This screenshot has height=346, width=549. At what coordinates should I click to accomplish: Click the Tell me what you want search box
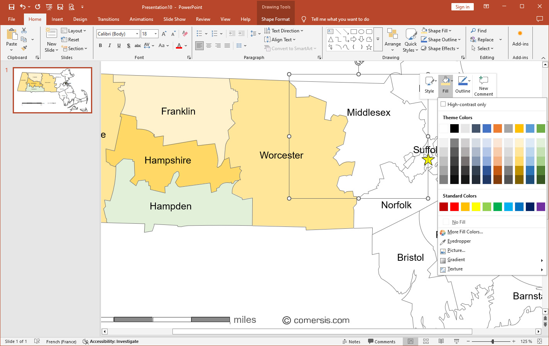point(340,19)
